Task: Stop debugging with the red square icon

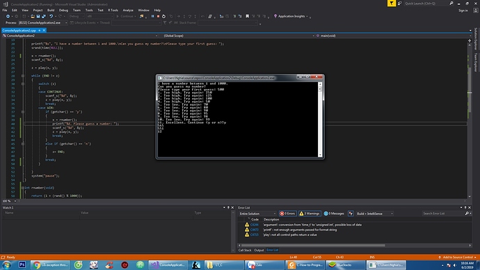Action: [x=159, y=16]
